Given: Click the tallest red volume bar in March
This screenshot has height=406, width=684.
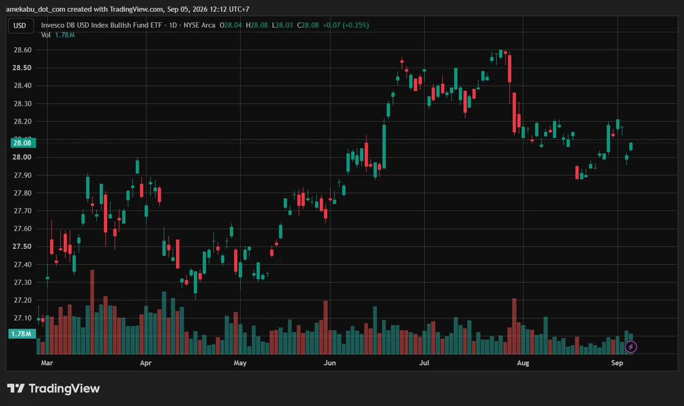Looking at the screenshot, I should [92, 312].
